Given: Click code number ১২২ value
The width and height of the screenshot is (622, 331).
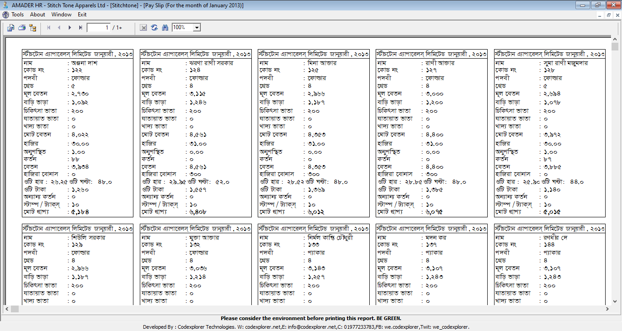Looking at the screenshot, I should pos(77,70).
